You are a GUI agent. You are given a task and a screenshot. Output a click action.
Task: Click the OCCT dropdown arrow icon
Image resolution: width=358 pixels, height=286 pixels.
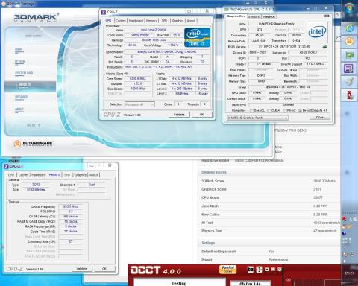[x=266, y=270]
